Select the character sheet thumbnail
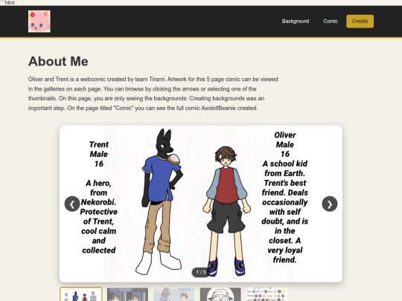The width and height of the screenshot is (402, 301). click(81, 294)
